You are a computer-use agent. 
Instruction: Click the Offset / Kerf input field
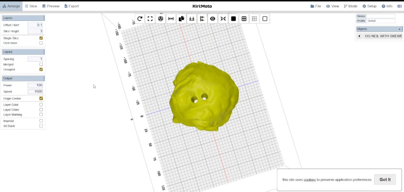(35, 25)
